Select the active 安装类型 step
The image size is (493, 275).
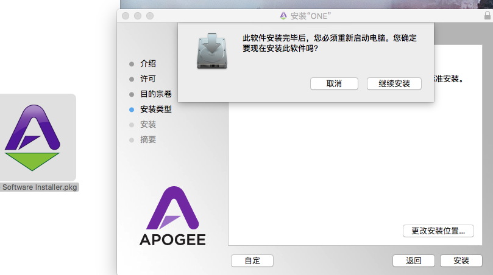coord(156,110)
